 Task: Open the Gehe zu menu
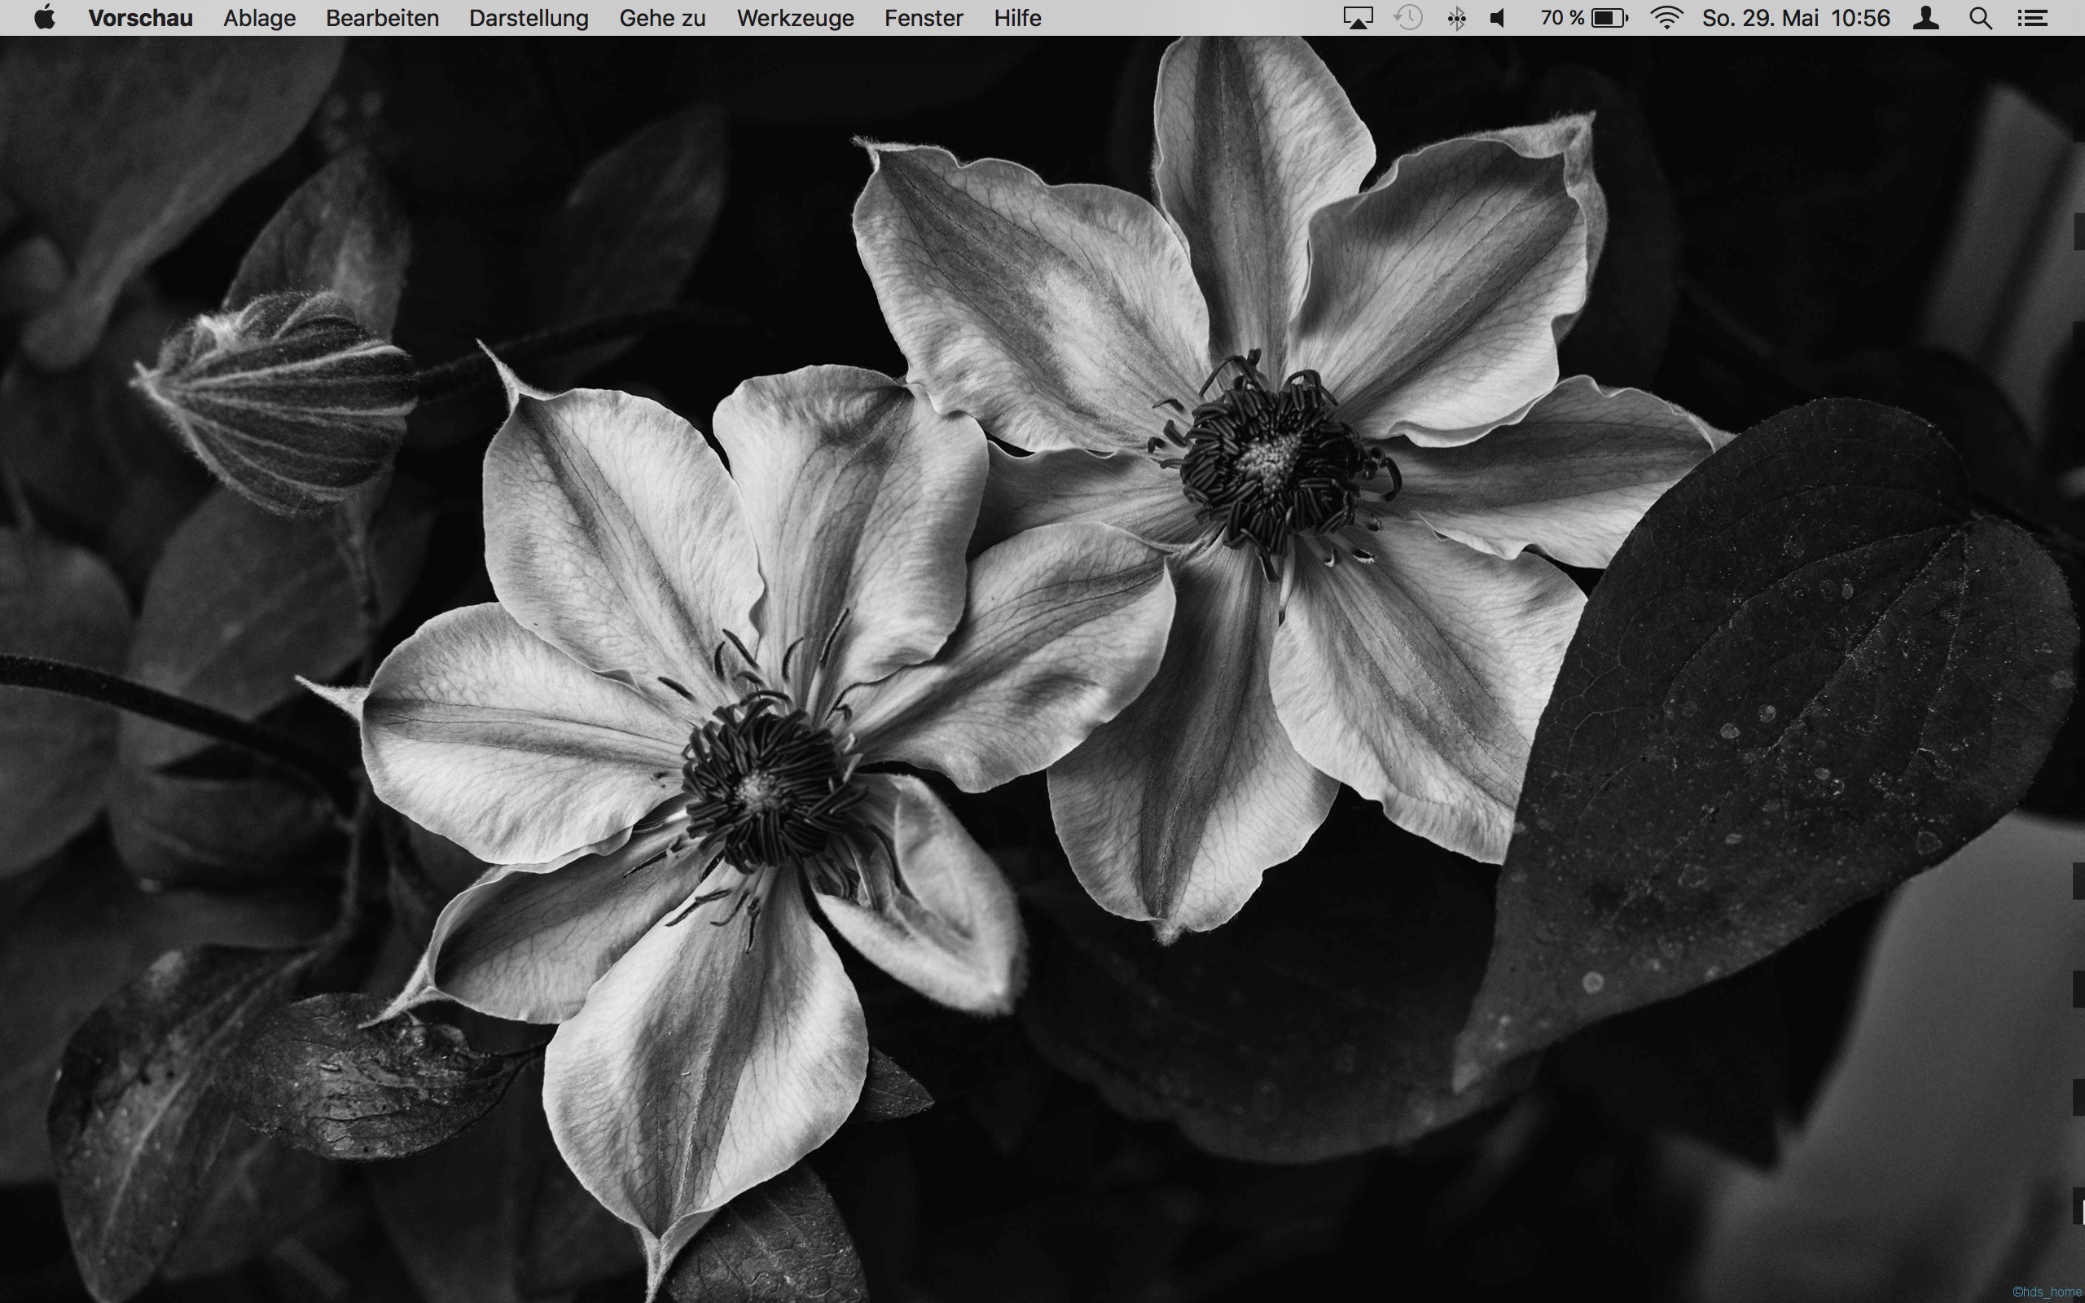point(662,18)
